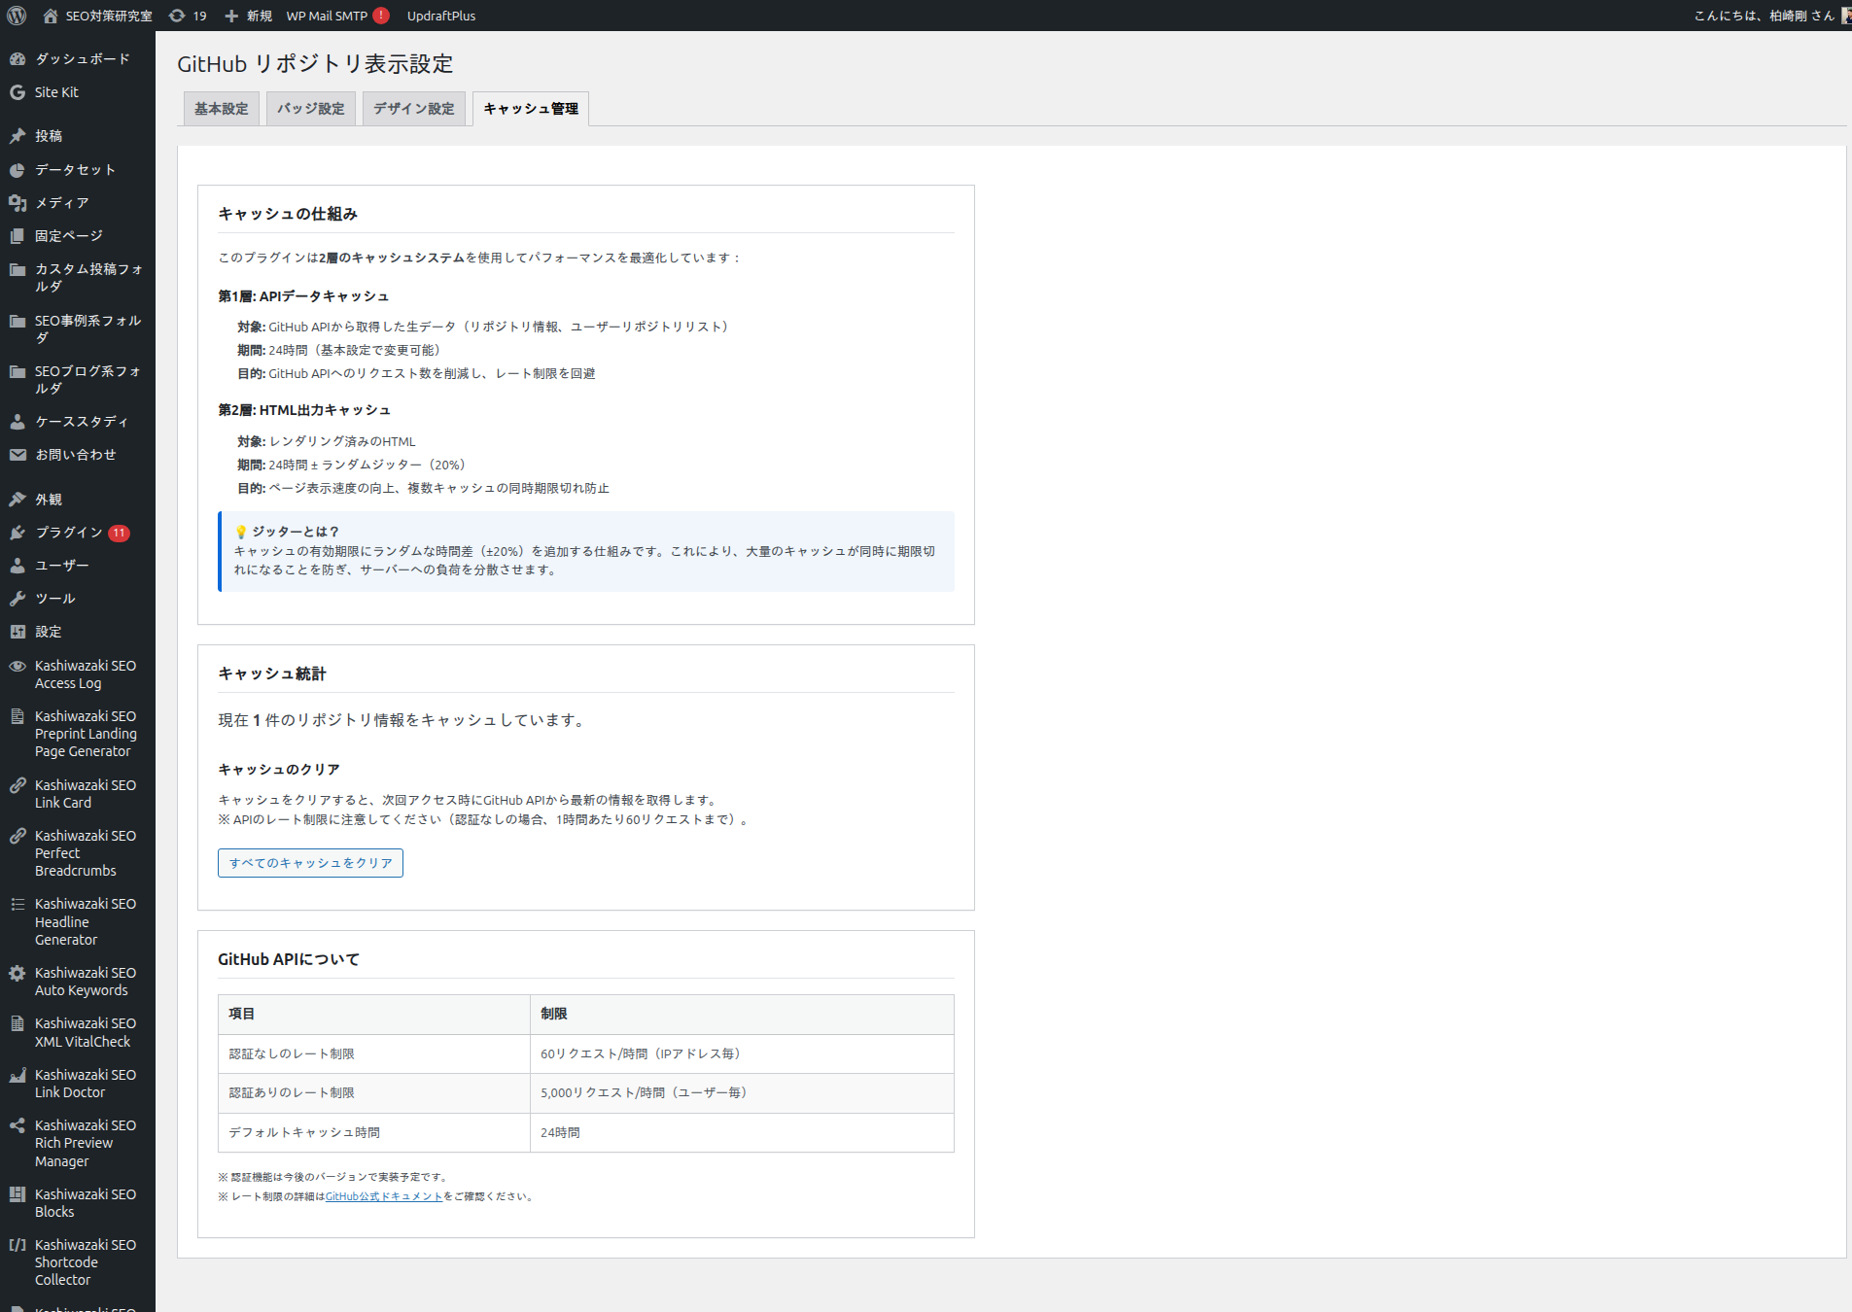
Task: Switch to the バッジ設定 tab
Action: coord(311,109)
